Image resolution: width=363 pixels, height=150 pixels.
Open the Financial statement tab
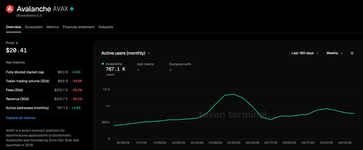(79, 27)
